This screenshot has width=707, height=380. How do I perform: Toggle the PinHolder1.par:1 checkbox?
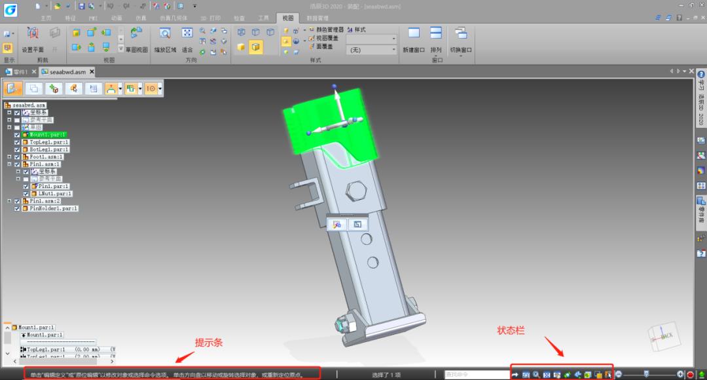17,208
